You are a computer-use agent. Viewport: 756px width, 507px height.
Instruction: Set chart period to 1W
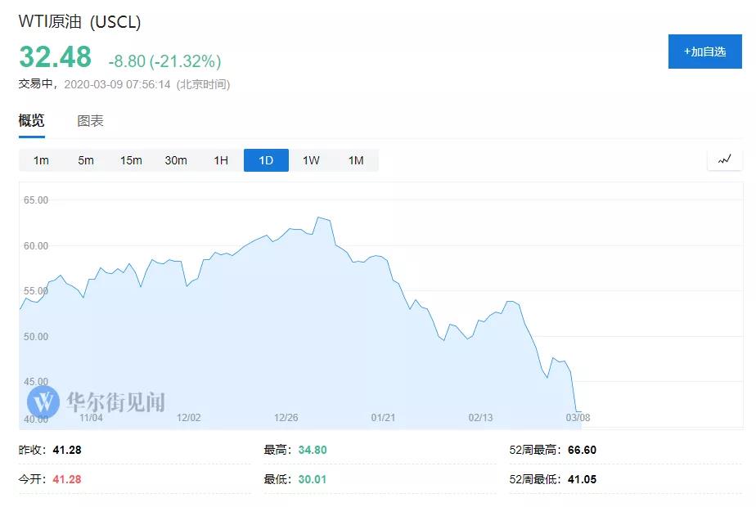311,160
